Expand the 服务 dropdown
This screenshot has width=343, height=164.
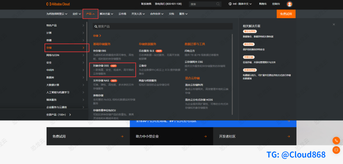[183, 14]
